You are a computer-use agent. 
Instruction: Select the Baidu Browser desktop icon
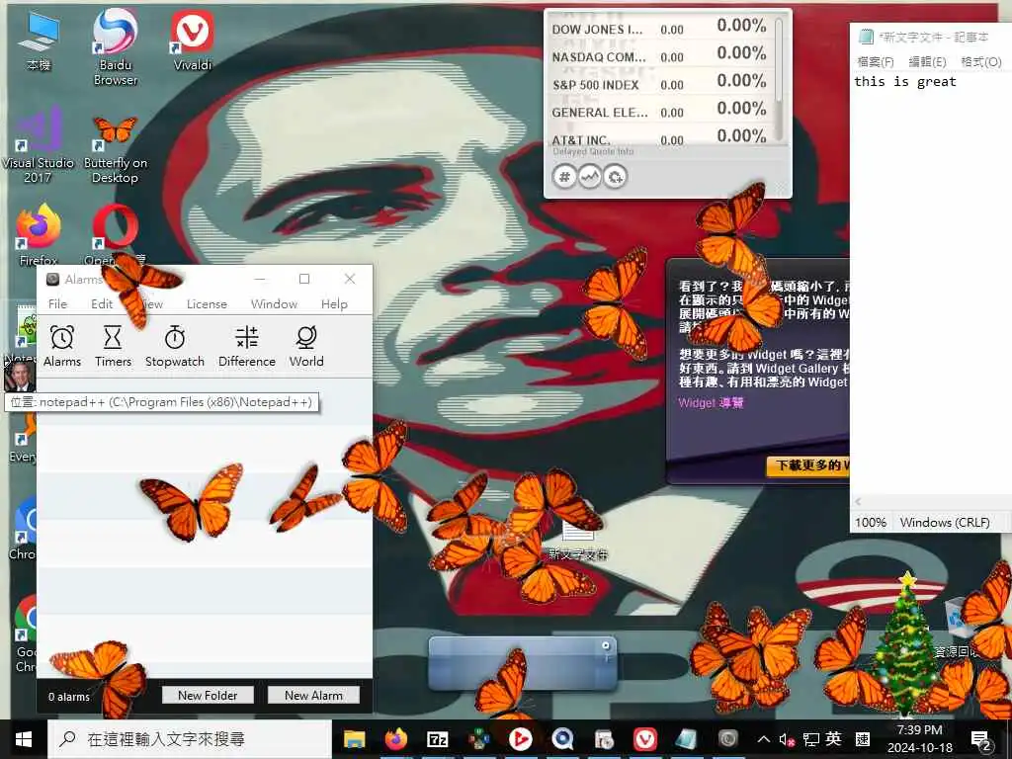(x=115, y=46)
